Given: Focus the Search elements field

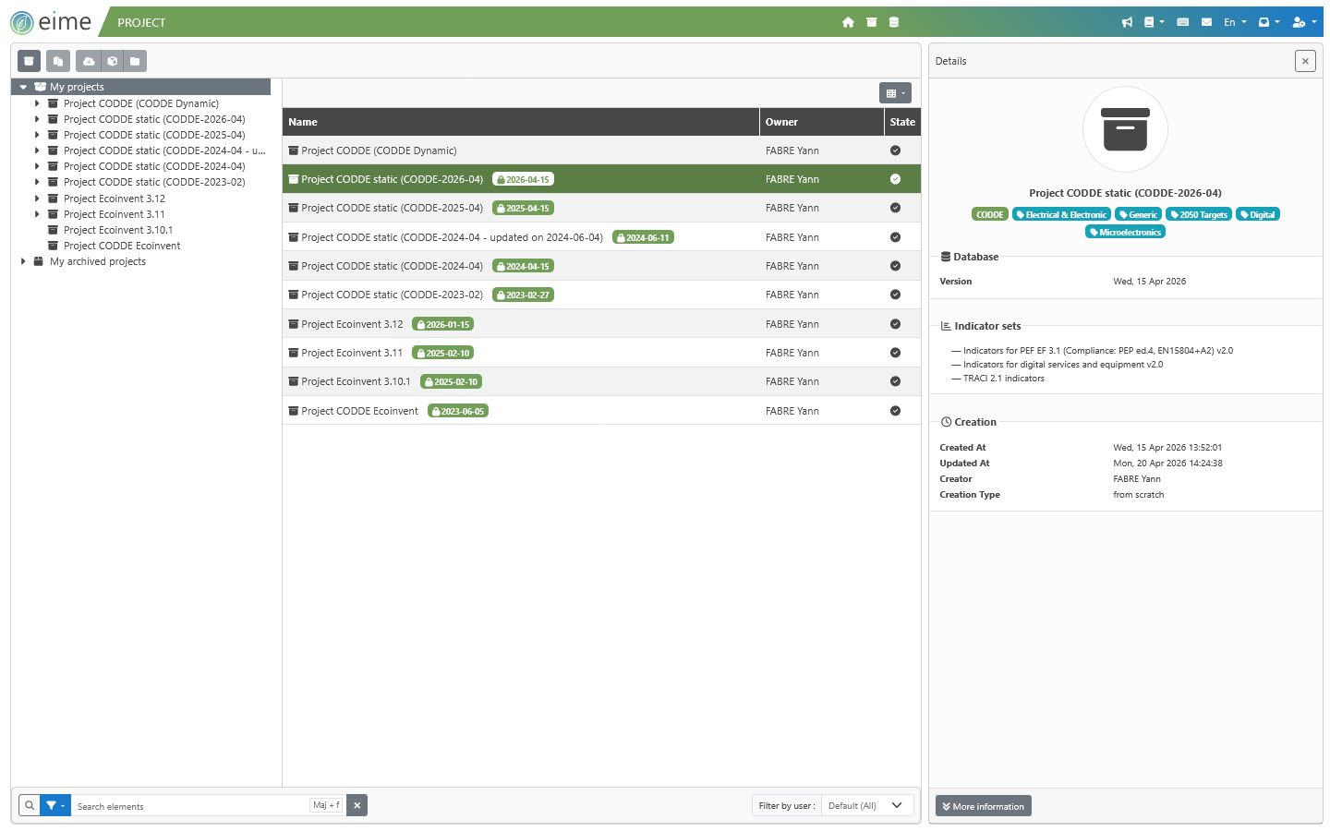Looking at the screenshot, I should (x=189, y=805).
